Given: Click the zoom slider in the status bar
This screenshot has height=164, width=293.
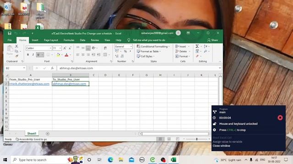Looking at the screenshot, I should [x=196, y=139].
